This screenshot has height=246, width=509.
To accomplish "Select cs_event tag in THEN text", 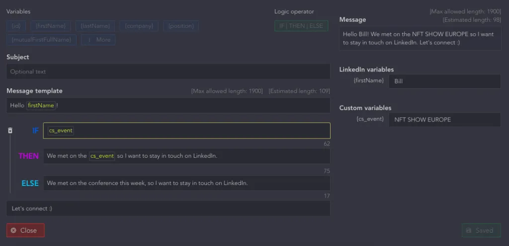I will pos(102,156).
